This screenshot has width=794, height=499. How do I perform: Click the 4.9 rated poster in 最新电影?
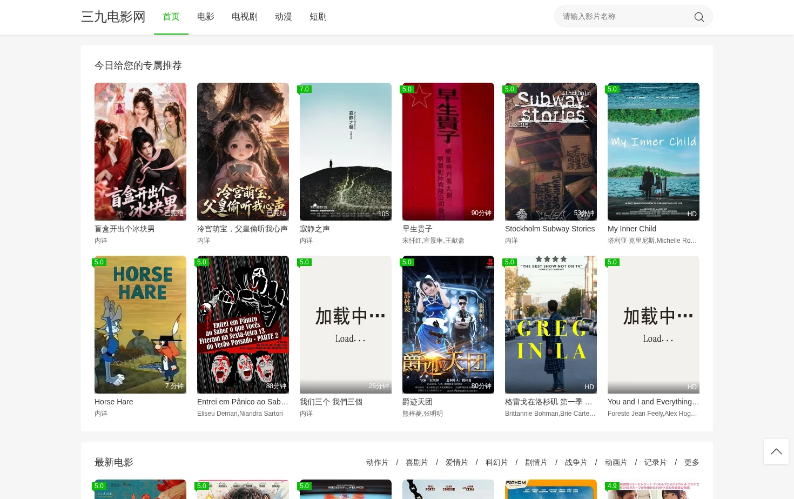pos(654,489)
